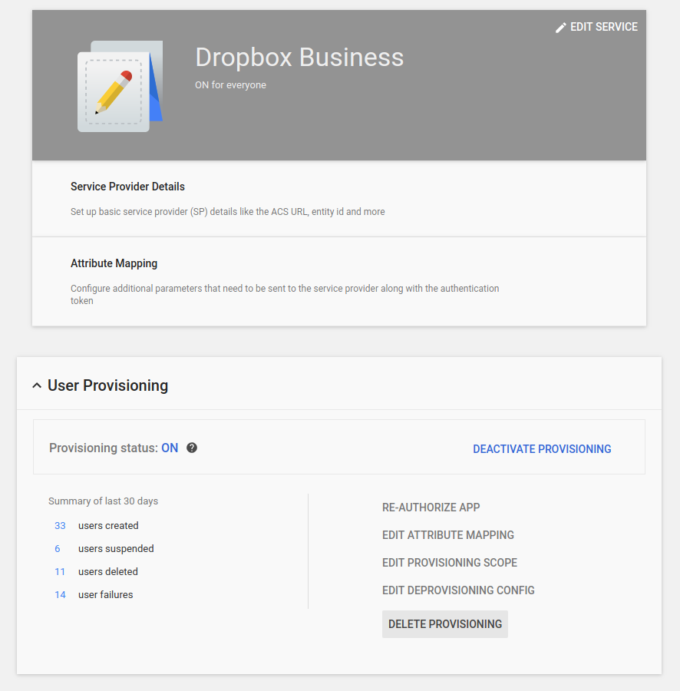Click the User Provisioning heading text
The image size is (680, 691).
[x=108, y=385]
